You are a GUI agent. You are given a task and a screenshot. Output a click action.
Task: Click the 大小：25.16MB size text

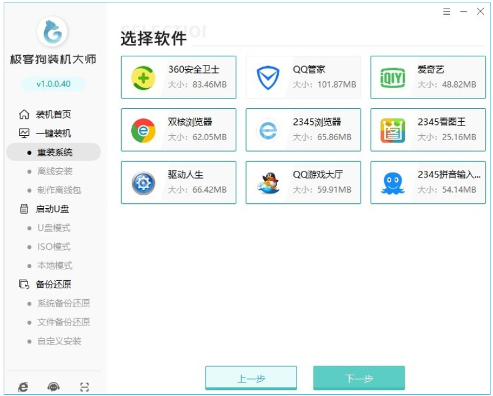tap(447, 137)
